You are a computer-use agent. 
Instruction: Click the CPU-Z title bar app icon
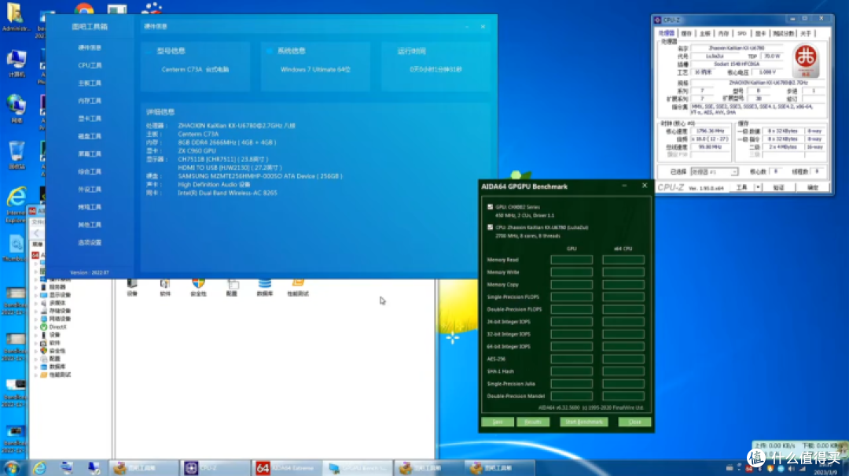point(658,20)
